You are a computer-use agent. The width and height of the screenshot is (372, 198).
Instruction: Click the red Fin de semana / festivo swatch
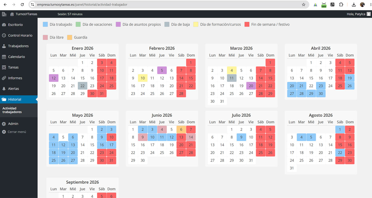pyautogui.click(x=247, y=24)
